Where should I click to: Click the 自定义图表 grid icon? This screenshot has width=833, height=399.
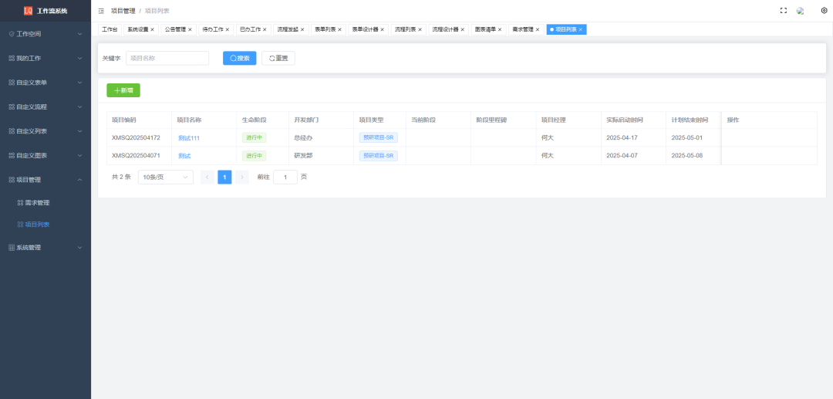12,156
